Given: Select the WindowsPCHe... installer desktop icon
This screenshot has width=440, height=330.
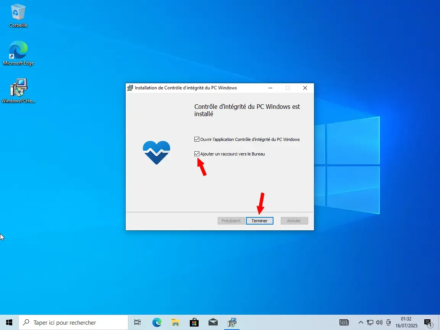Looking at the screenshot, I should pyautogui.click(x=18, y=91).
